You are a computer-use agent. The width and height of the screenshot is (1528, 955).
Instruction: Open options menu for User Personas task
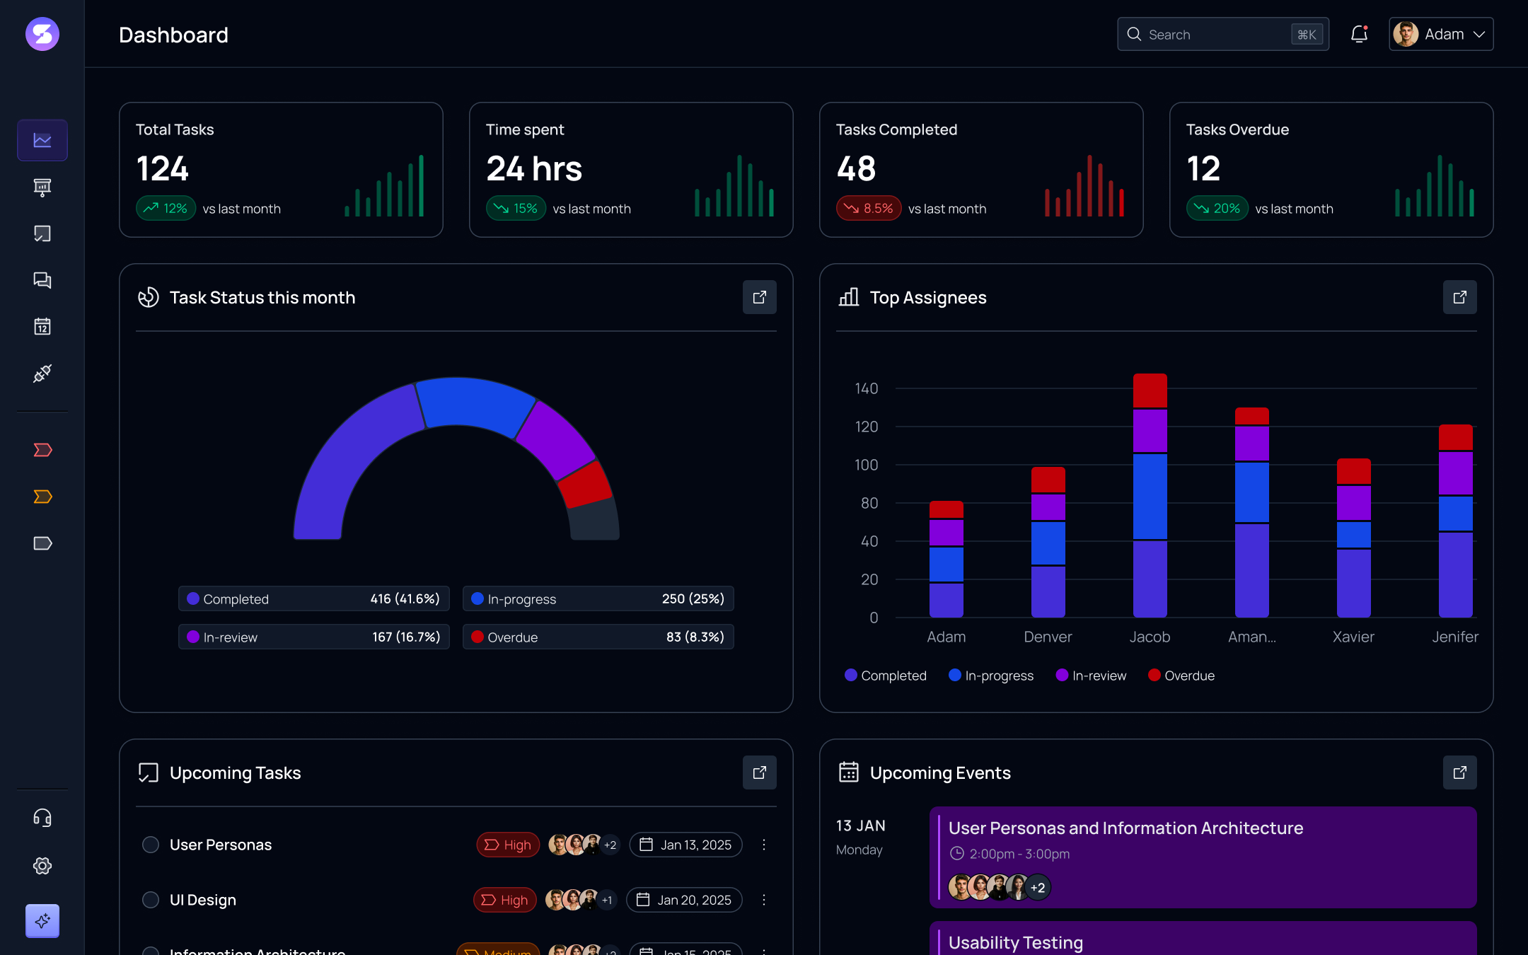tap(764, 845)
